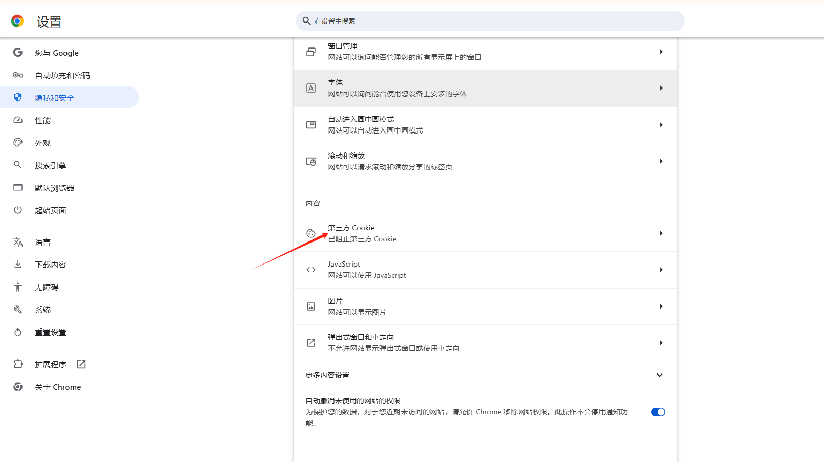Image resolution: width=824 pixels, height=462 pixels.
Task: Open JavaScript permission settings
Action: pos(485,270)
